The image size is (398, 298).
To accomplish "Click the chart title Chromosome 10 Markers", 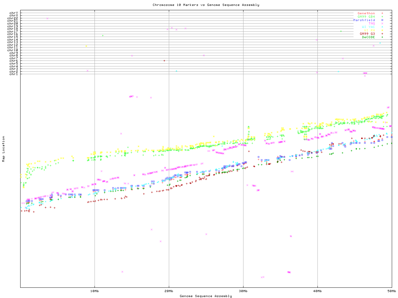I will tap(206, 5).
